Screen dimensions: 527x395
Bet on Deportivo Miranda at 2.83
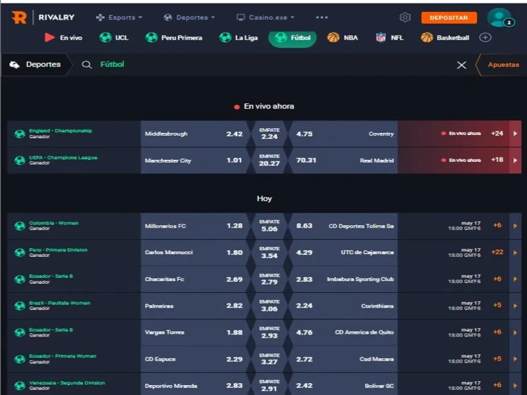pyautogui.click(x=194, y=385)
